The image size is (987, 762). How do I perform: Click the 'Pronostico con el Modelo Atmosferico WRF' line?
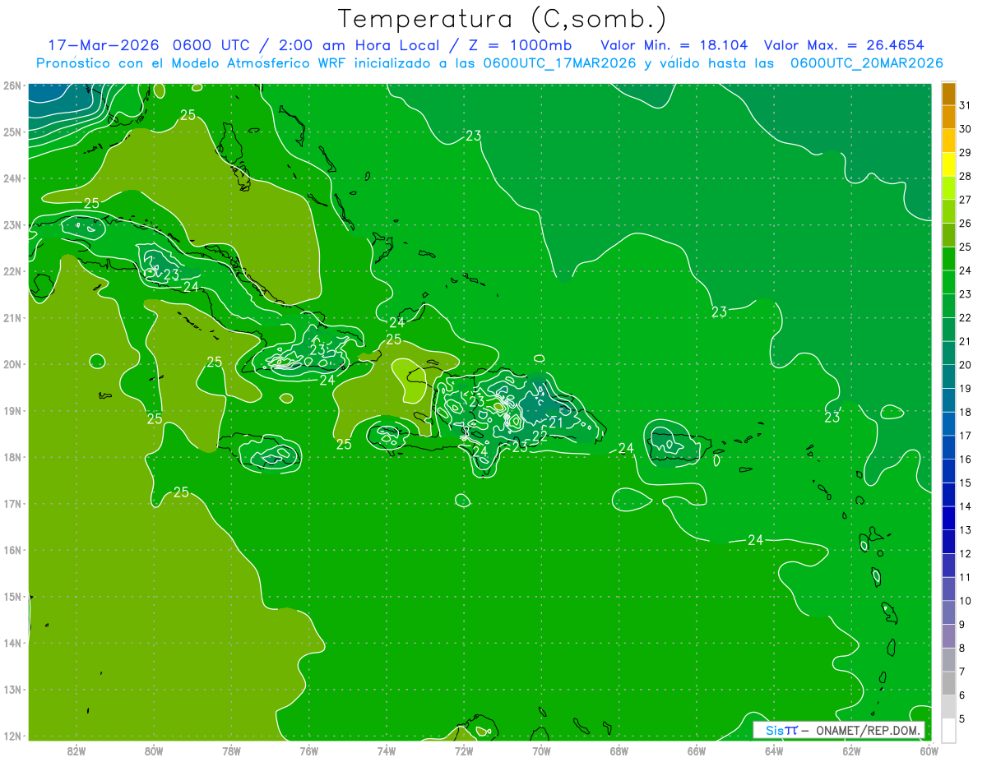pos(192,62)
